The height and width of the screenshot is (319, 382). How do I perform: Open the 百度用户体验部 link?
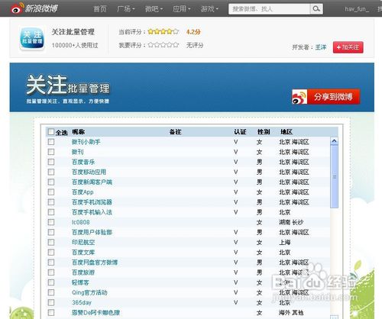[92, 232]
